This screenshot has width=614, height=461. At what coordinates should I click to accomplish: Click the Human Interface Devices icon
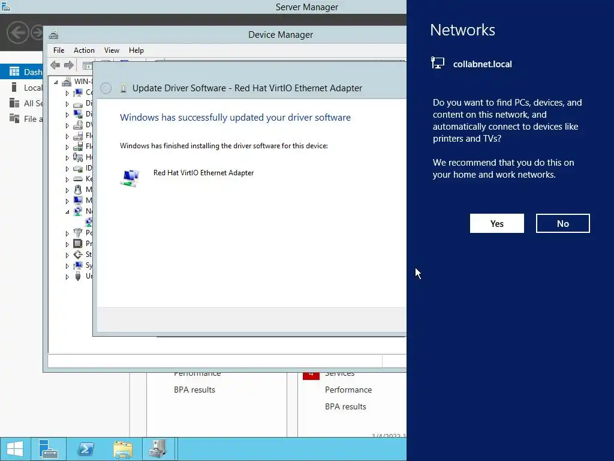[78, 157]
